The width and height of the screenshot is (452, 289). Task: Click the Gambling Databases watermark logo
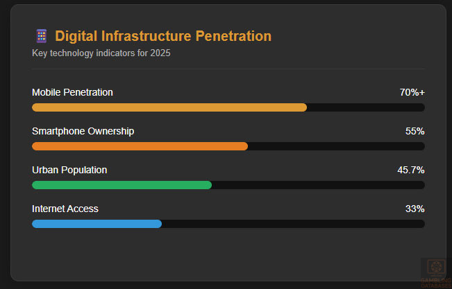tap(436, 270)
